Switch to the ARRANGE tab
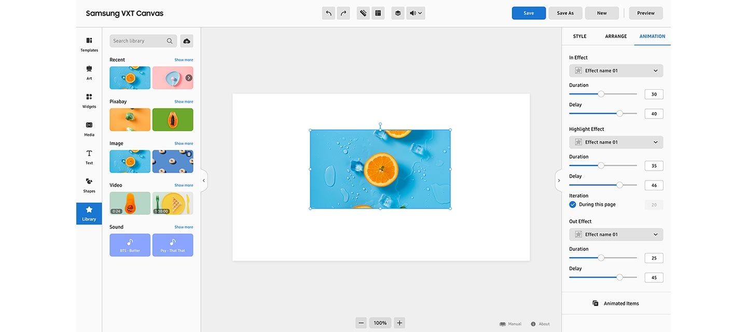The image size is (747, 332). coord(616,36)
